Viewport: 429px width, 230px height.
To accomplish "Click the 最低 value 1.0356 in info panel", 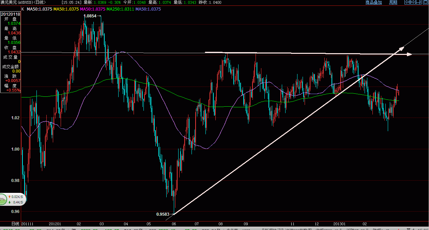I will pos(14,43).
